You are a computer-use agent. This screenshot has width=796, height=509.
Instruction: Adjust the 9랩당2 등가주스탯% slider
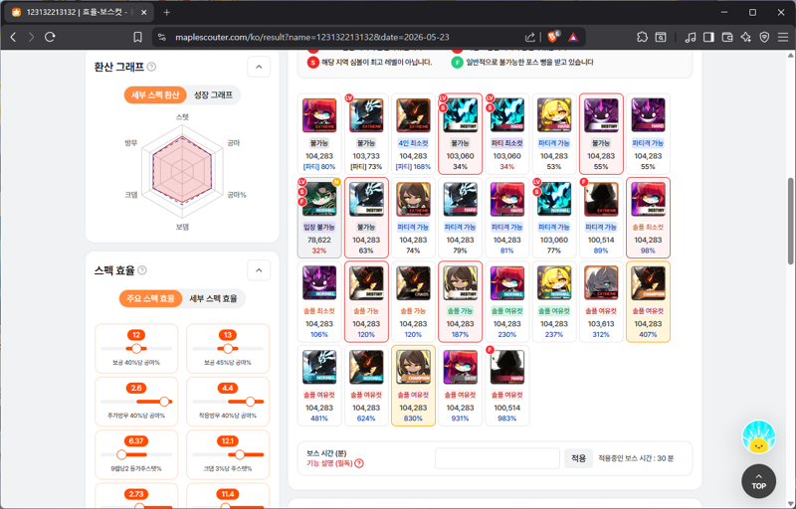121,454
